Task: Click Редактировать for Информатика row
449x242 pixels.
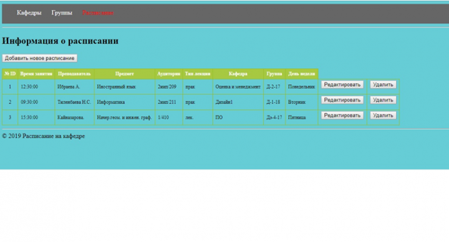Action: tap(342, 100)
